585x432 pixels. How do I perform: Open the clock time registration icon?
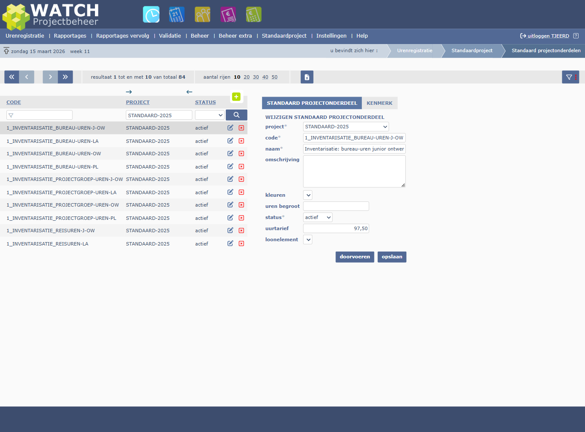(x=151, y=15)
